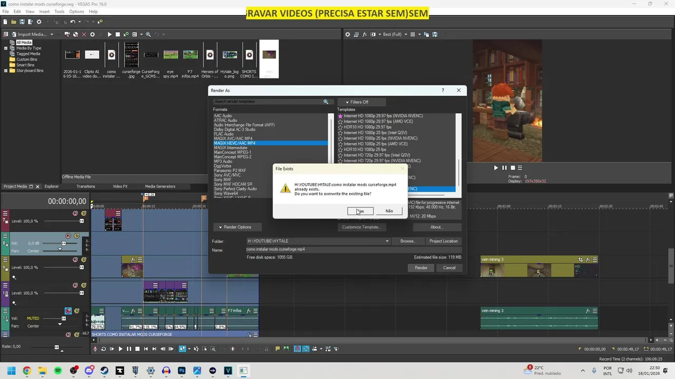Click Não in File Exists dialog
Image resolution: width=675 pixels, height=379 pixels.
pyautogui.click(x=389, y=211)
